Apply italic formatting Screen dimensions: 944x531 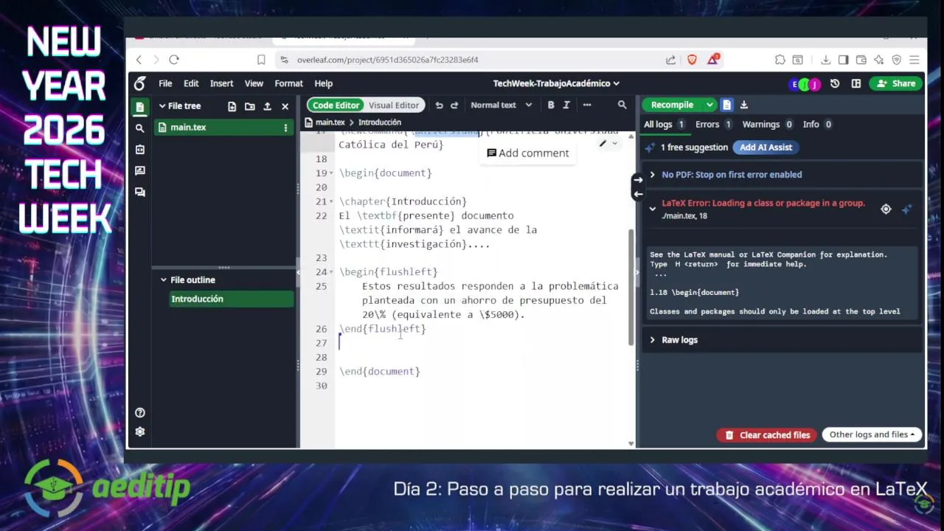click(x=566, y=105)
